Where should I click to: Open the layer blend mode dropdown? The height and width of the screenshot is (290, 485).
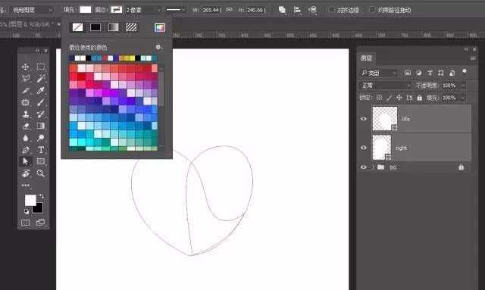386,86
